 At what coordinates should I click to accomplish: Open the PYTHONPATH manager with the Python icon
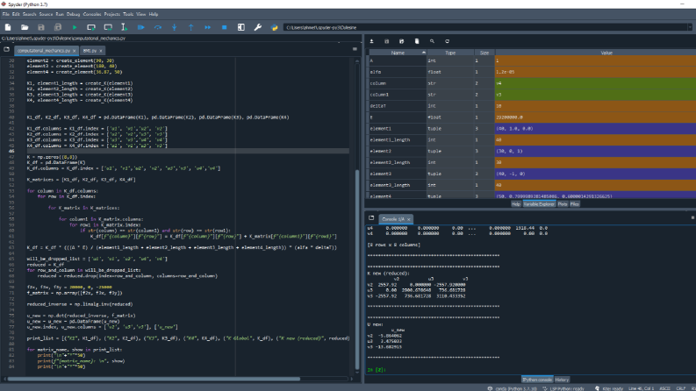(x=275, y=27)
